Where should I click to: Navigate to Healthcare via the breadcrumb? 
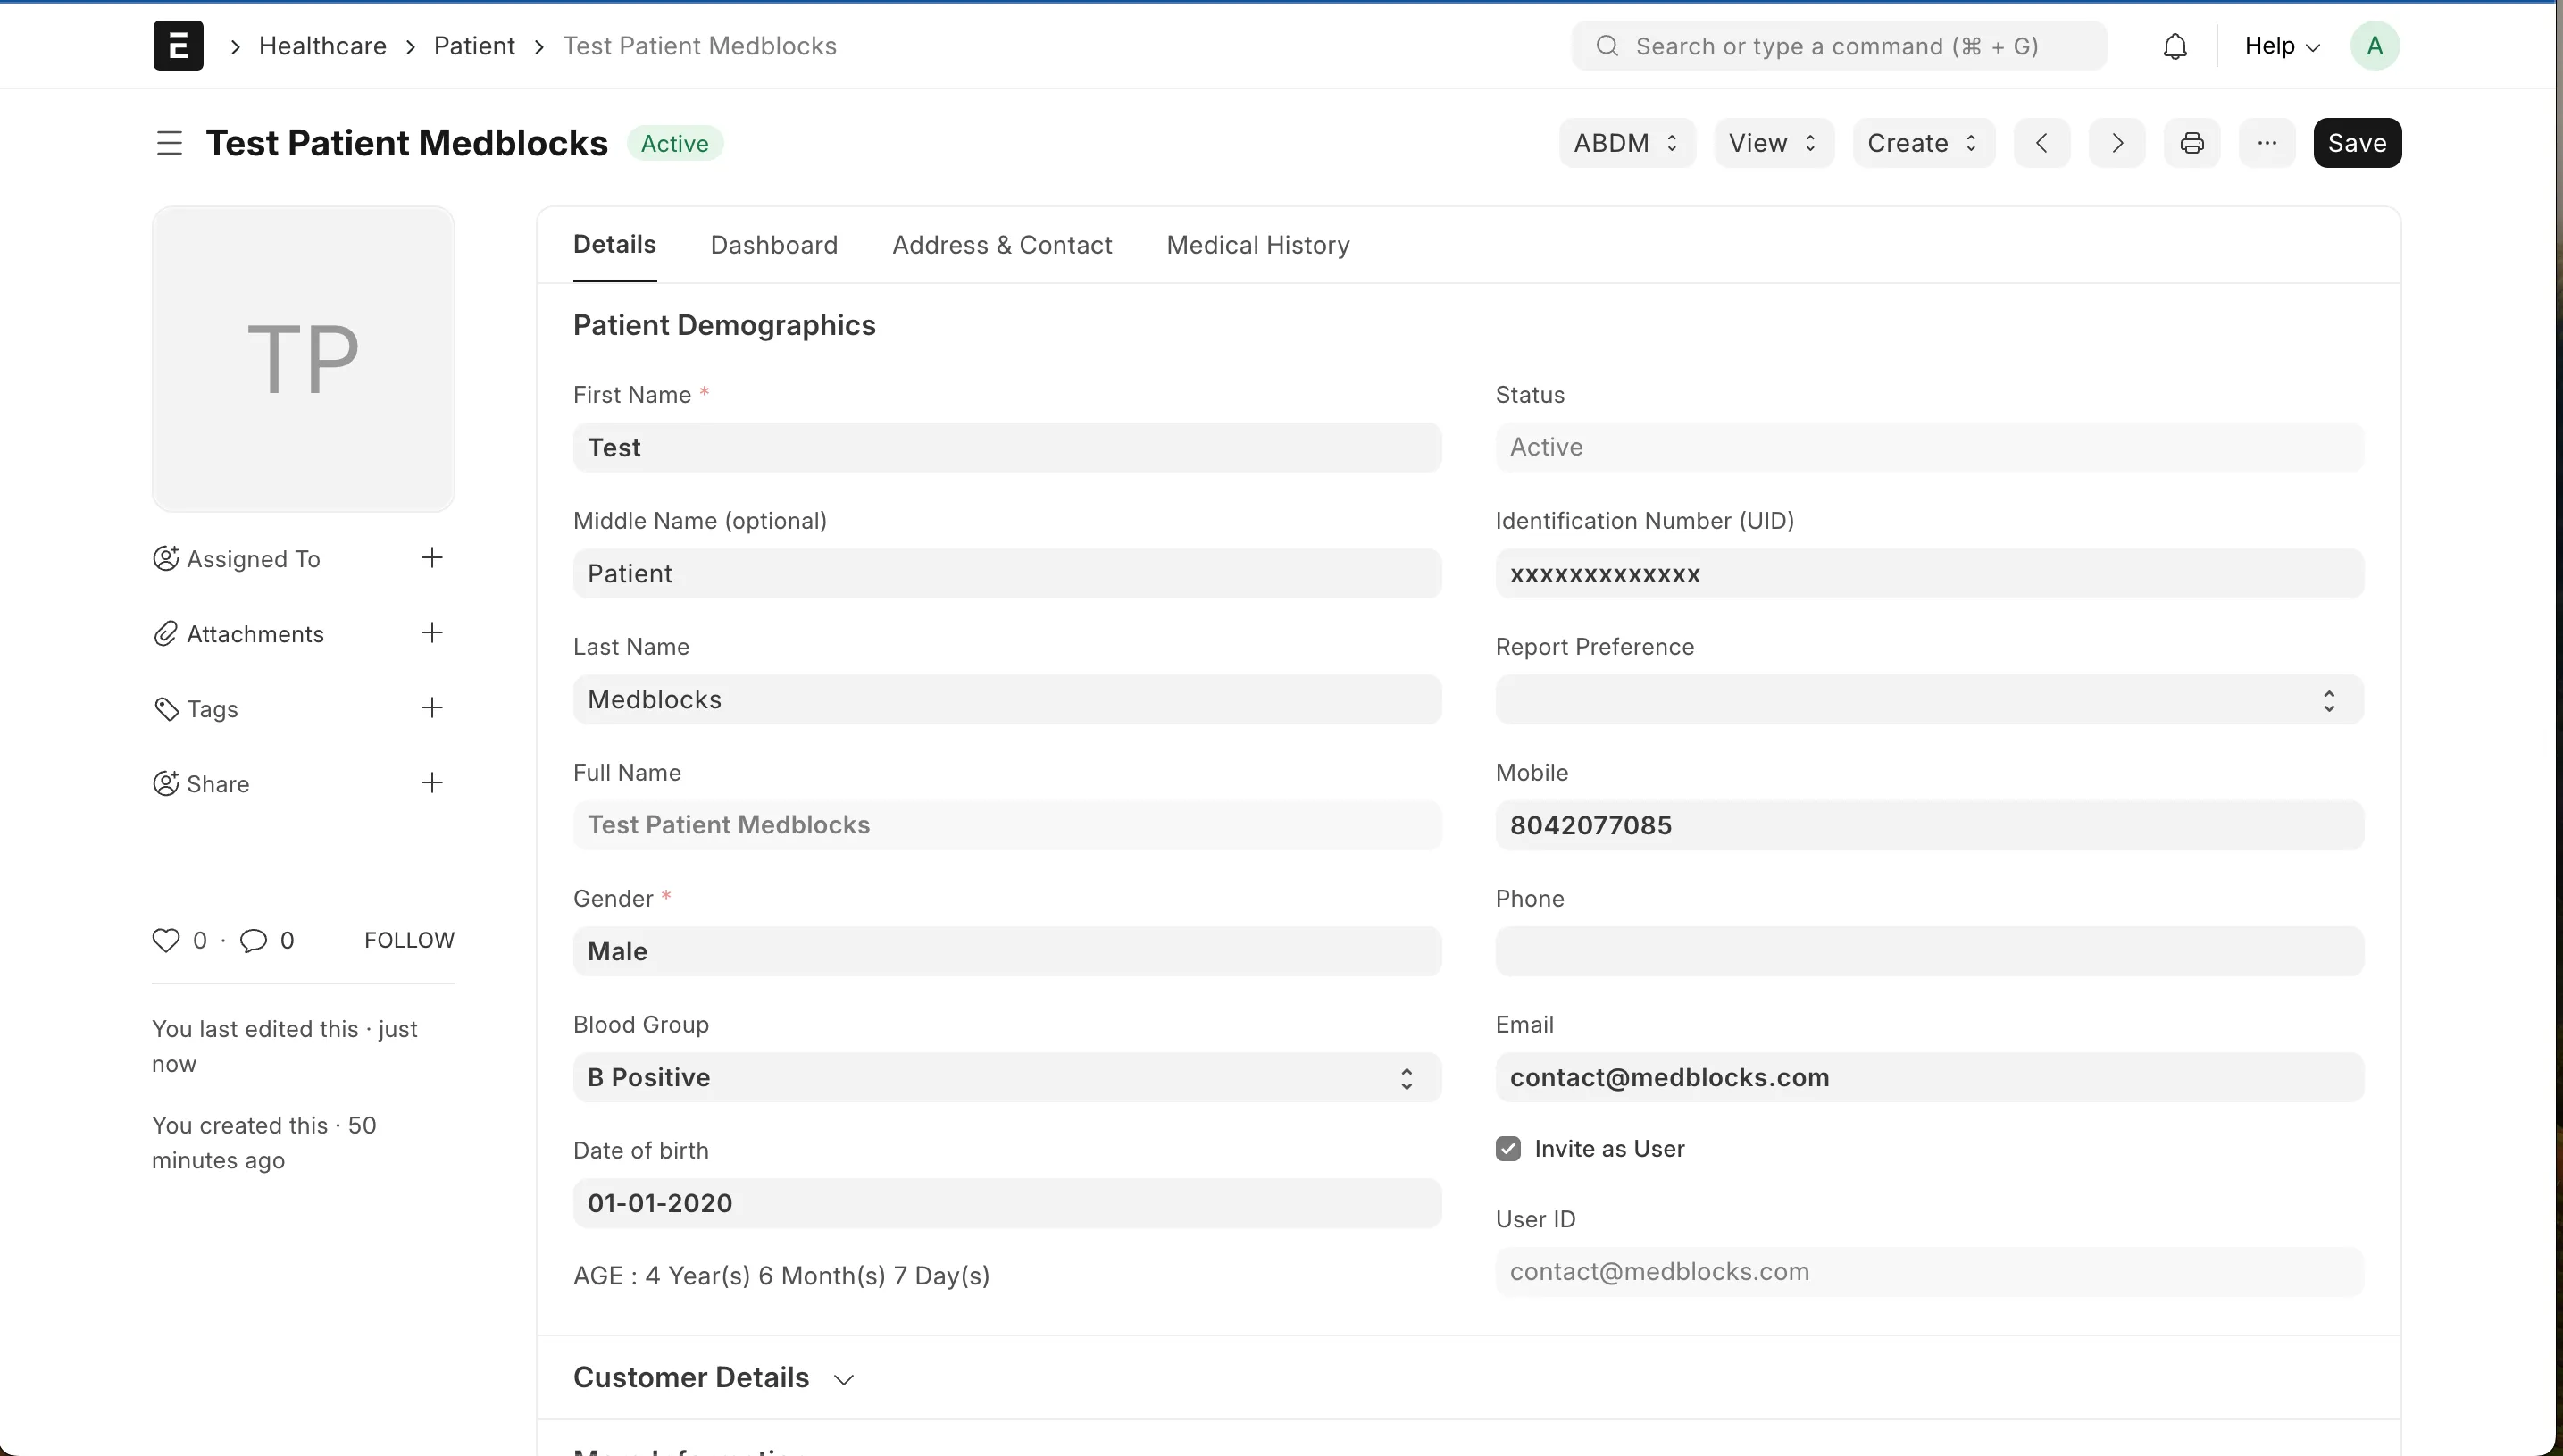coord(321,45)
